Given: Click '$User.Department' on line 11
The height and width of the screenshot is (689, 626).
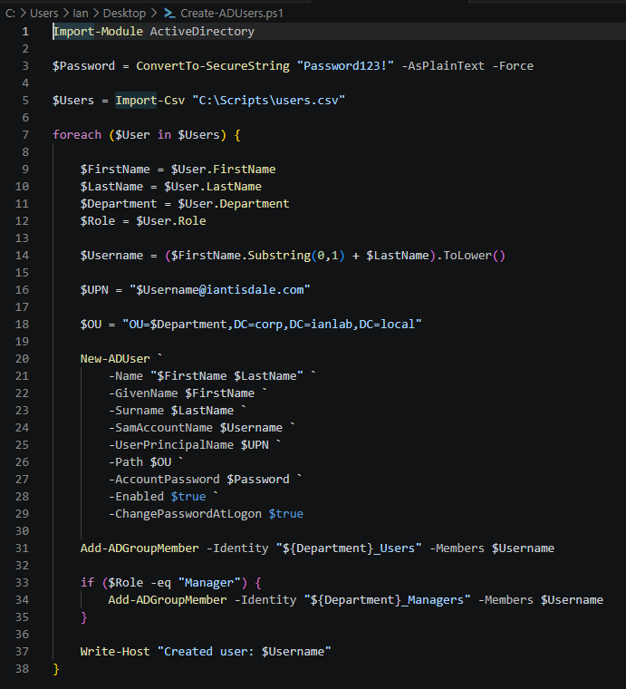Looking at the screenshot, I should (234, 203).
